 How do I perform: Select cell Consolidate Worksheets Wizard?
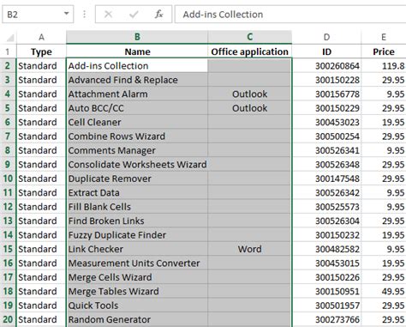pyautogui.click(x=137, y=165)
